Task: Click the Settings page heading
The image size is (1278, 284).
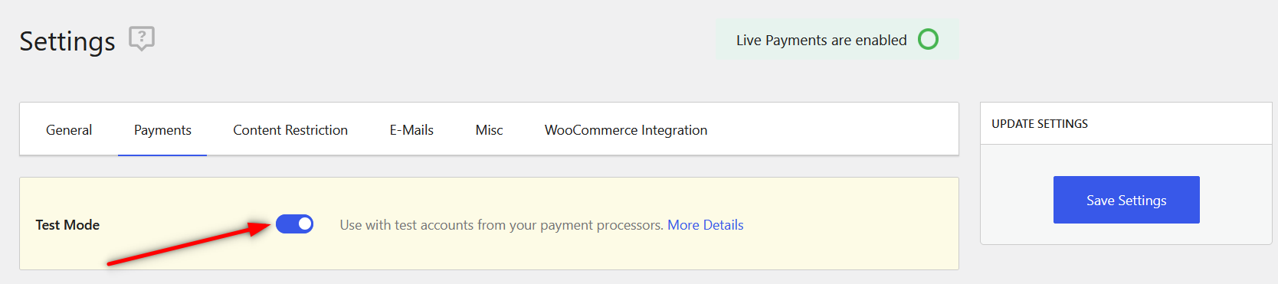Action: click(67, 41)
